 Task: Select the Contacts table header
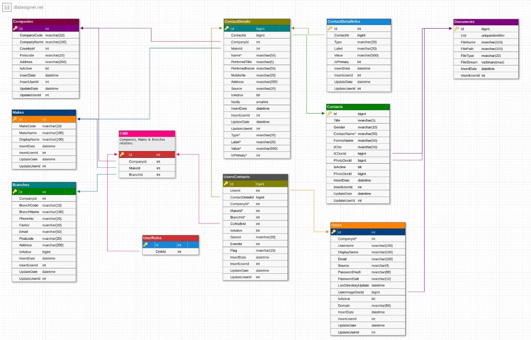pos(358,107)
